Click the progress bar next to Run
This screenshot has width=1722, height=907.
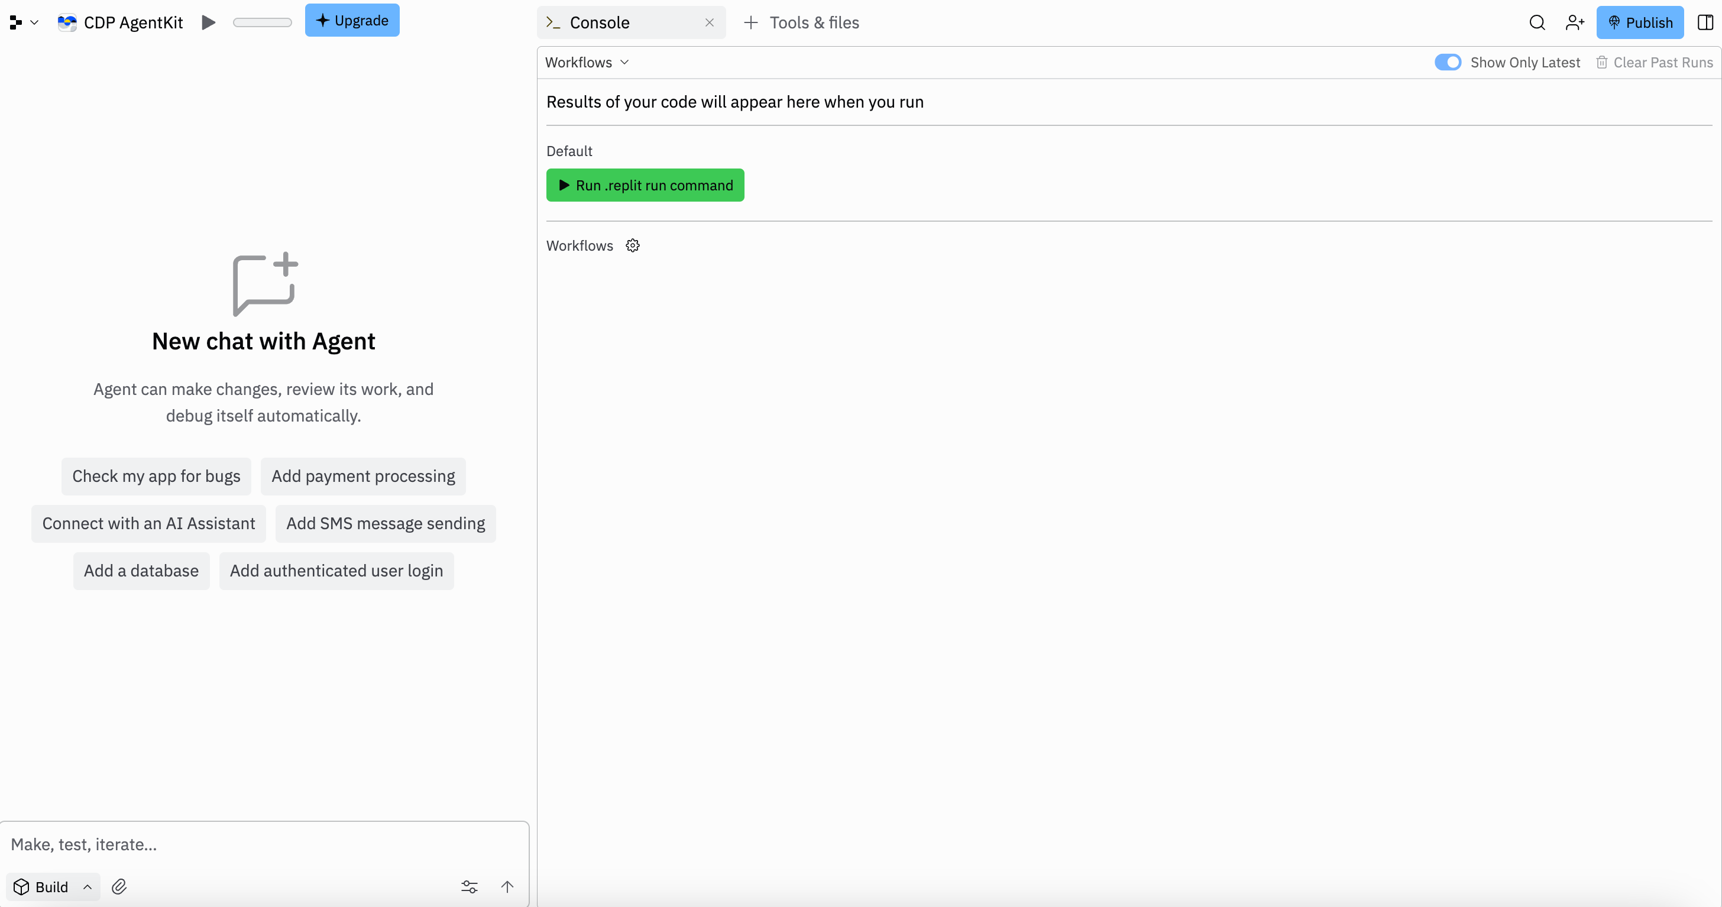click(x=262, y=22)
